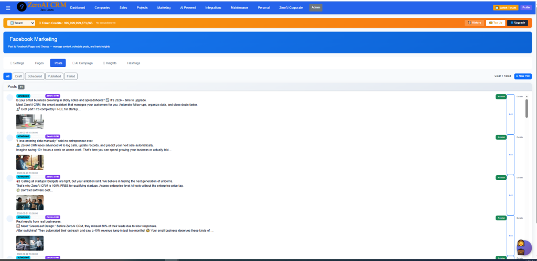Publish the sticky notes post
This screenshot has width=537, height=261.
tap(501, 97)
